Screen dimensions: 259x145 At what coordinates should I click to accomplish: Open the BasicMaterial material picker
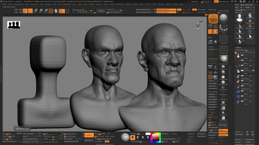tap(224, 60)
